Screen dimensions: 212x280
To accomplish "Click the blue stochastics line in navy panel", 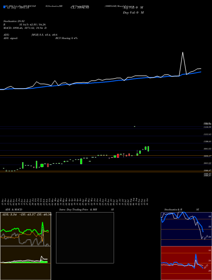I will [182, 221].
